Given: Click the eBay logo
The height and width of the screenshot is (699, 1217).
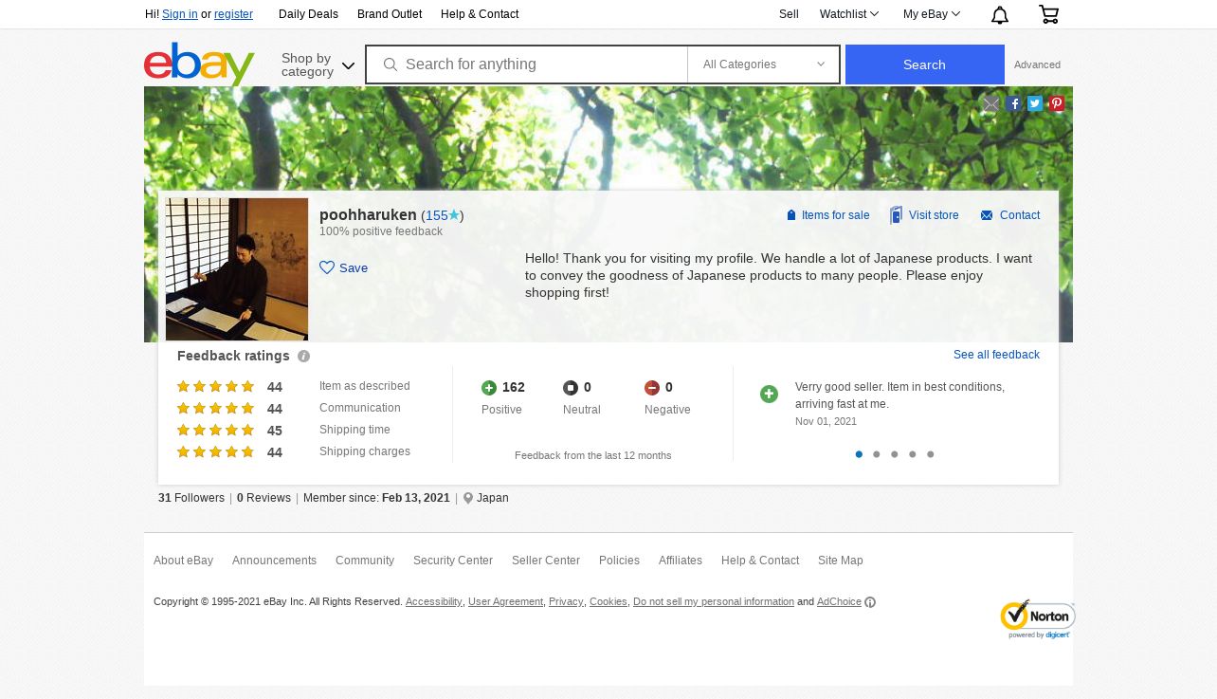Looking at the screenshot, I should 199,64.
